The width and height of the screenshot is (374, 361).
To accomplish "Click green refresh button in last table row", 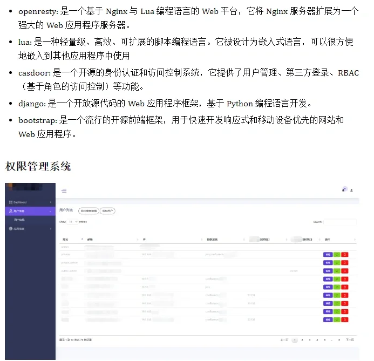I will pyautogui.click(x=337, y=320).
